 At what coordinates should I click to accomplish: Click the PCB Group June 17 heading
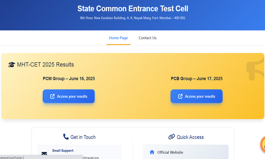197,78
